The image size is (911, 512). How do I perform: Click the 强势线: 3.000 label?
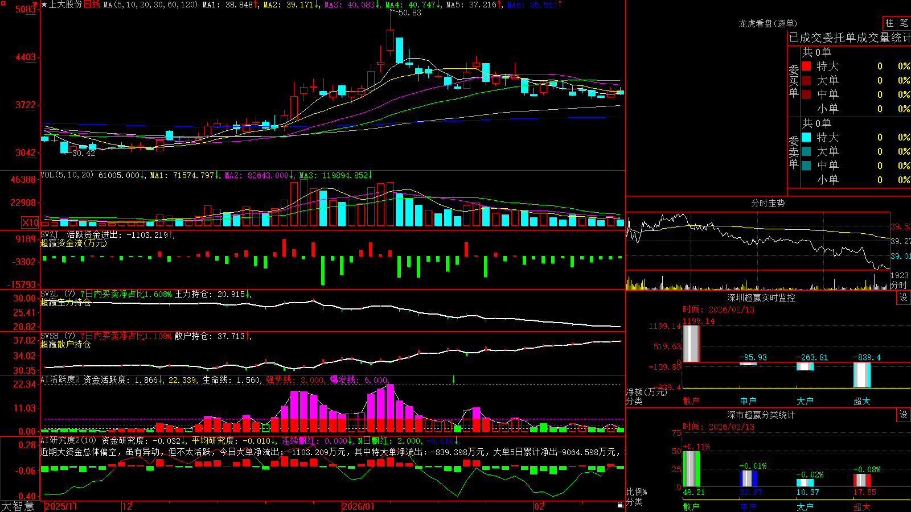pos(295,379)
